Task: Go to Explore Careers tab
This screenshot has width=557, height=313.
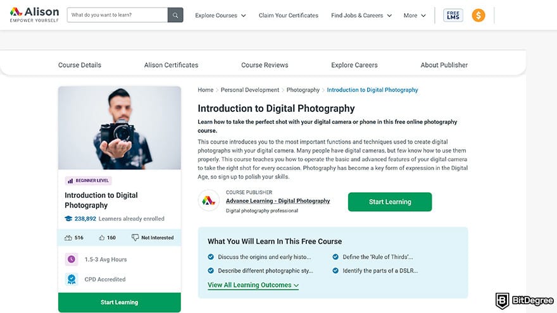Action: (354, 65)
